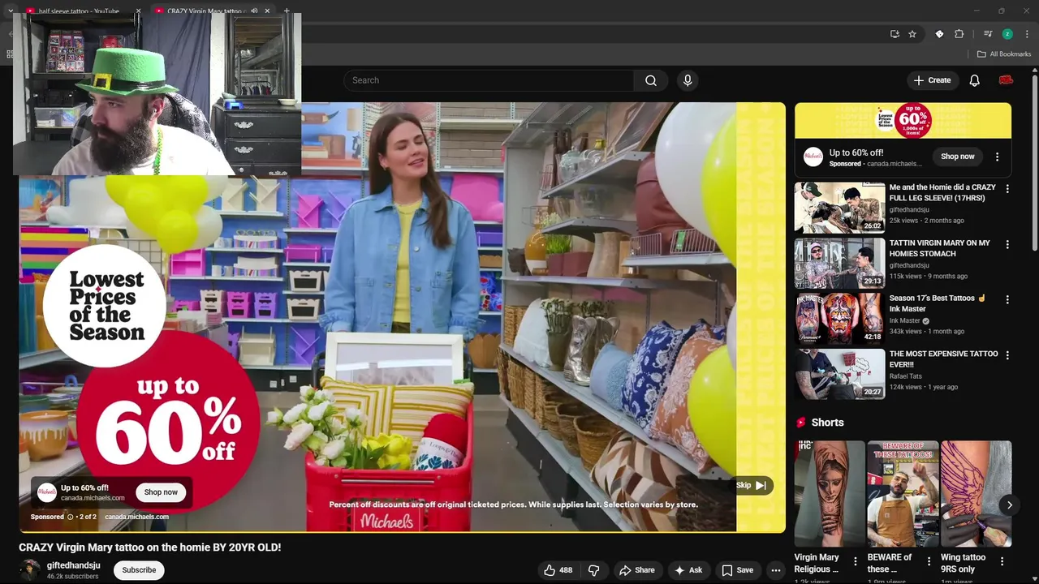Open options for leg sleeve video
Image resolution: width=1039 pixels, height=584 pixels.
click(1007, 189)
